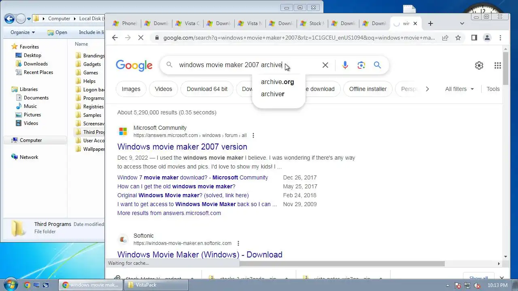Open Explorer recent locations dropdown arrow
The image size is (518, 291).
point(29,19)
